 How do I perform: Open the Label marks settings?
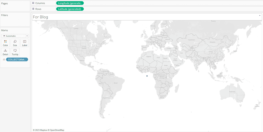(x=24, y=43)
